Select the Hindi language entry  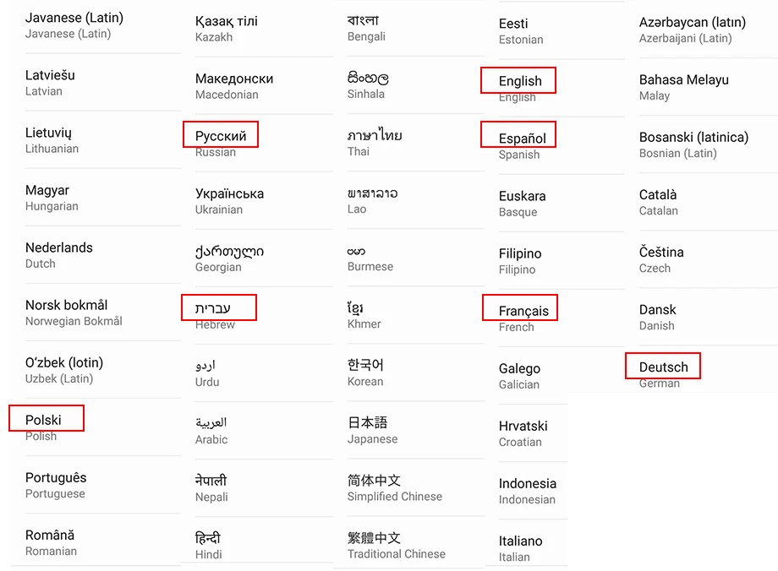[208, 545]
